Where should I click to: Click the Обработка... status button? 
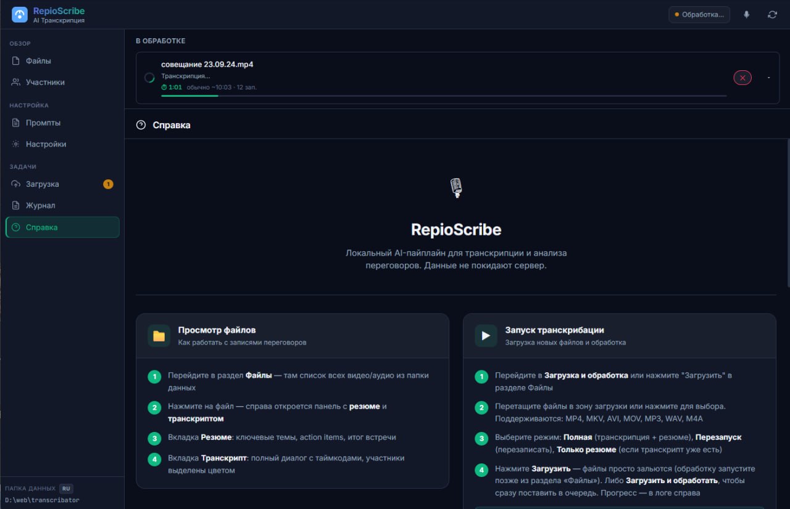click(699, 15)
